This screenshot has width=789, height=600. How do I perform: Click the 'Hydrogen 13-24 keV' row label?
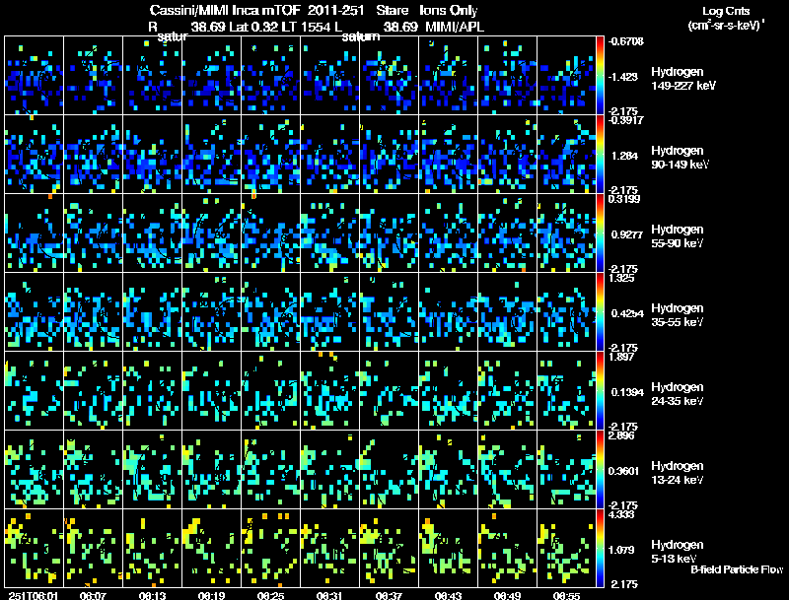point(678,473)
